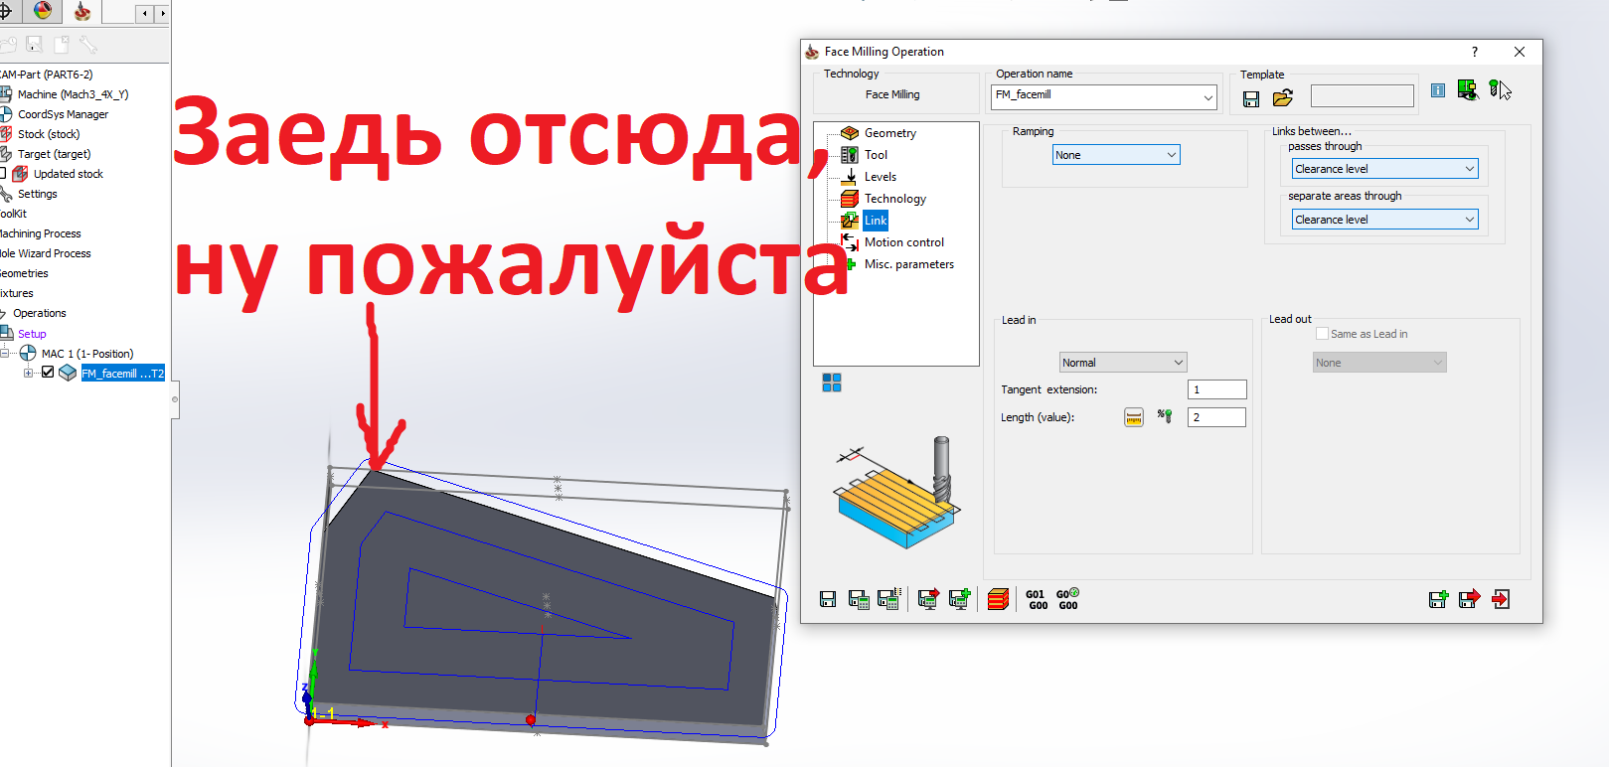Open the Ramping dropdown
The image size is (1609, 767).
click(x=1116, y=155)
